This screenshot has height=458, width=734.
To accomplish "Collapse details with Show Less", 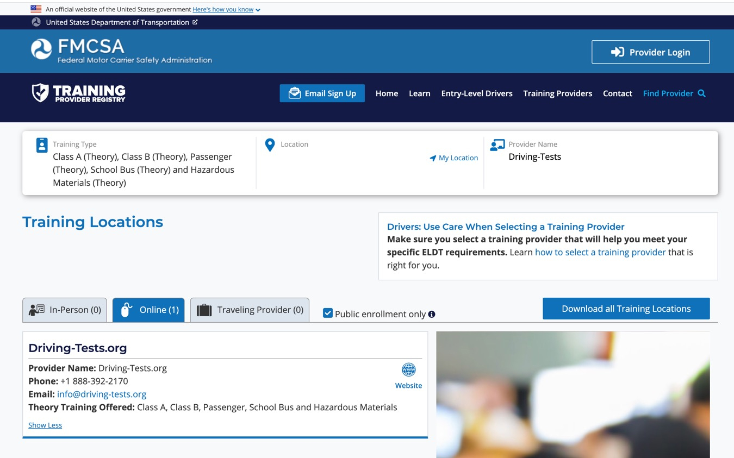I will (x=45, y=425).
